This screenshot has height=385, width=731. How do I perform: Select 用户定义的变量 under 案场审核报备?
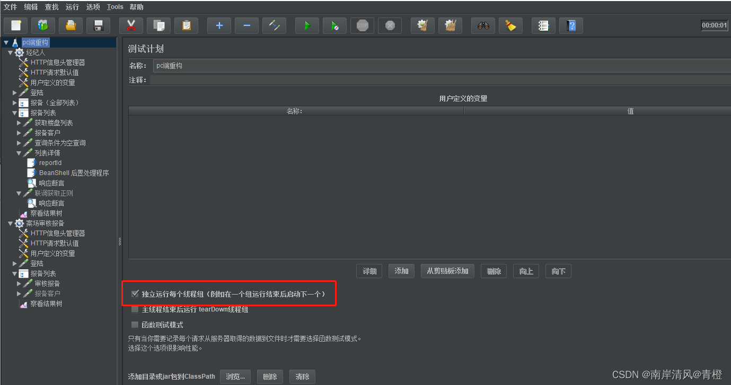(x=52, y=253)
